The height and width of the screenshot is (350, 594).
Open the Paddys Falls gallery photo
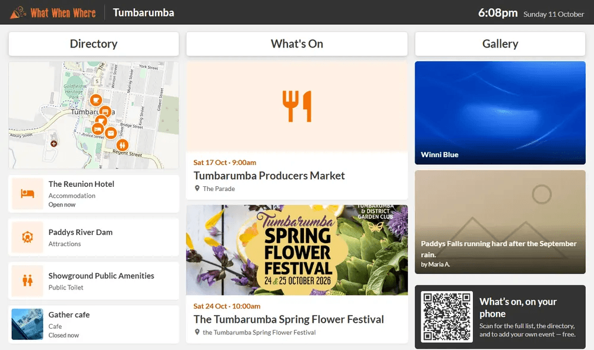(x=500, y=222)
